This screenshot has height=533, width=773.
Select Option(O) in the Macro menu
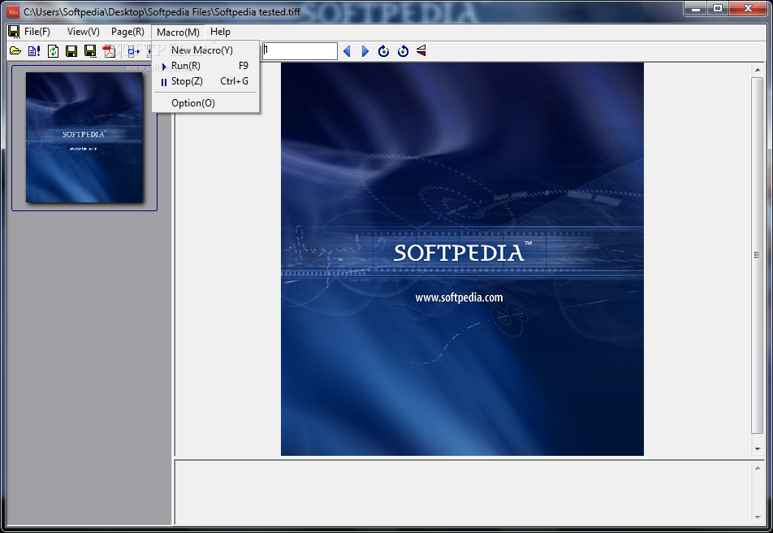click(x=193, y=103)
